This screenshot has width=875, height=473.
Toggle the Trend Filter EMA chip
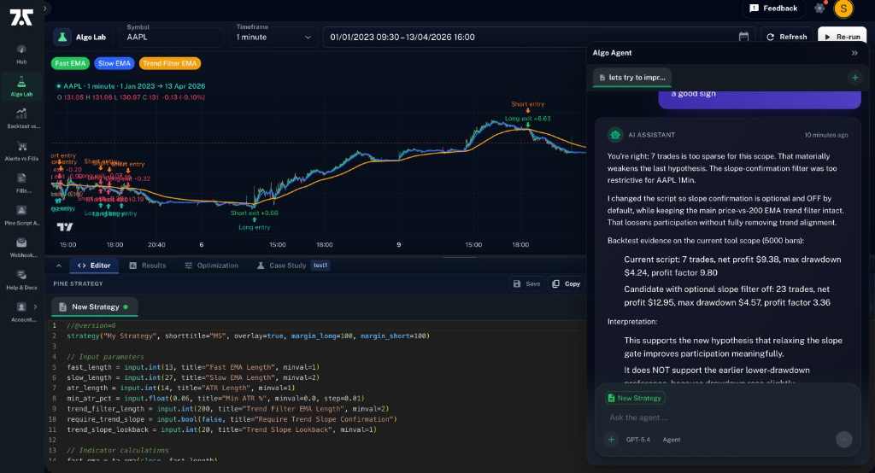click(170, 63)
